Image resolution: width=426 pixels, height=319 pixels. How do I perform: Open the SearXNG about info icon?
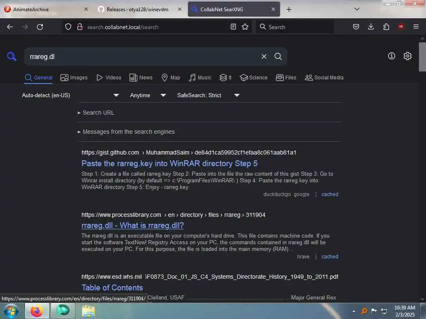click(391, 56)
